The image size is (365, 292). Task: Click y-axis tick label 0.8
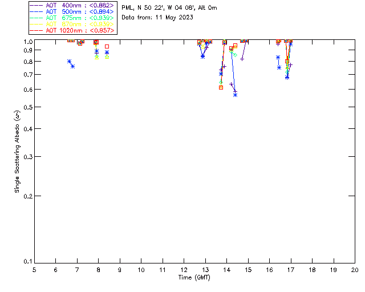[x=28, y=62]
